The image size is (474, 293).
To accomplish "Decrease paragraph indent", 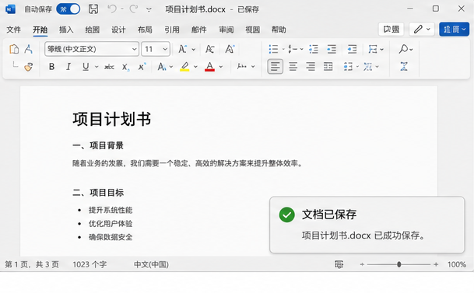I will (x=332, y=49).
